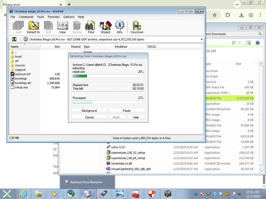This screenshot has height=199, width=266.
Task: Open the Tools menu in WinRAR
Action: [x=41, y=17]
